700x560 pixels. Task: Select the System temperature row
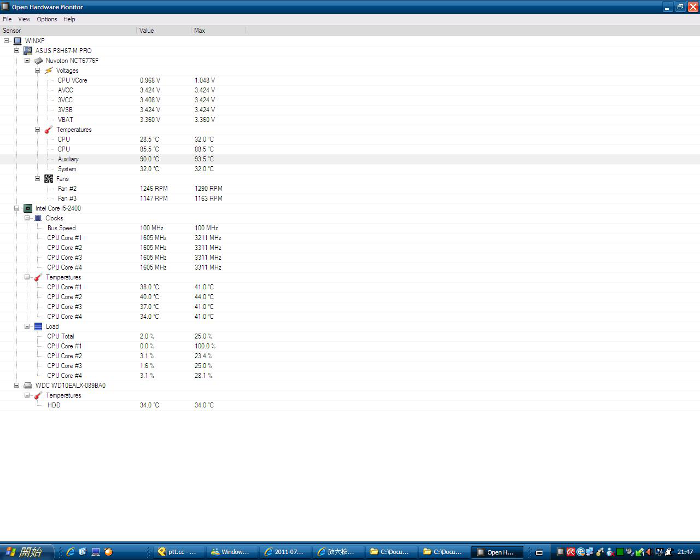click(x=350, y=169)
